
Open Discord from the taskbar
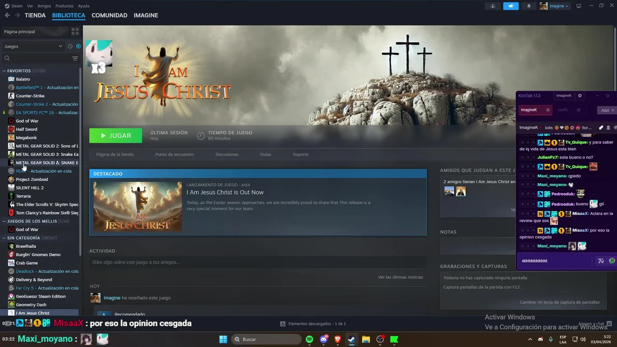(324, 339)
